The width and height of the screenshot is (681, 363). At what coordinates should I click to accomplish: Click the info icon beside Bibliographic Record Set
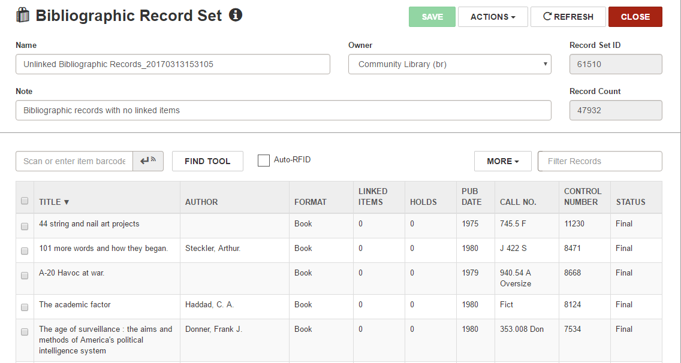236,15
